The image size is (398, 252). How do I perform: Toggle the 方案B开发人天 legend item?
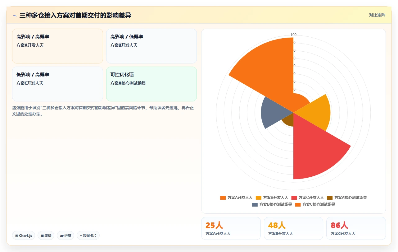[x=272, y=198]
